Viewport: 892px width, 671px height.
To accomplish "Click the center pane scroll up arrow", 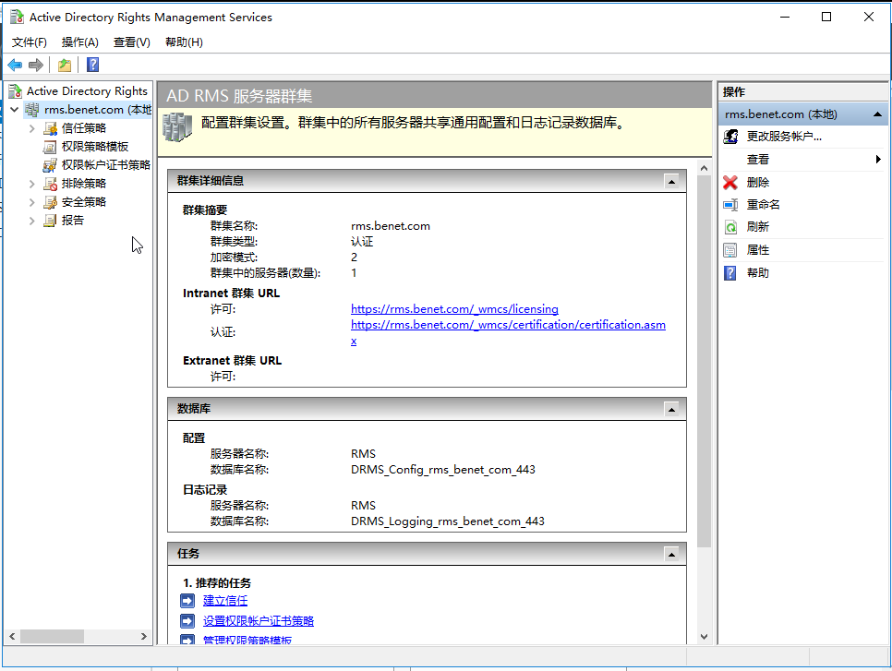I will click(705, 168).
